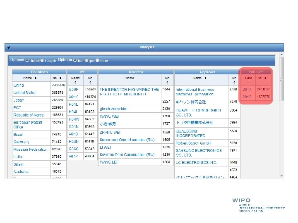
Task: Click the Brazil country link
Action: point(18,135)
